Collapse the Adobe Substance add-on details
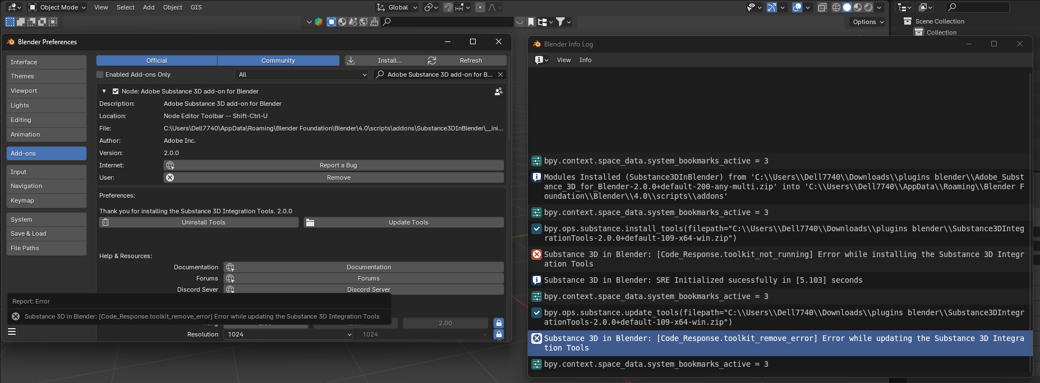Image resolution: width=1040 pixels, height=383 pixels. (104, 91)
